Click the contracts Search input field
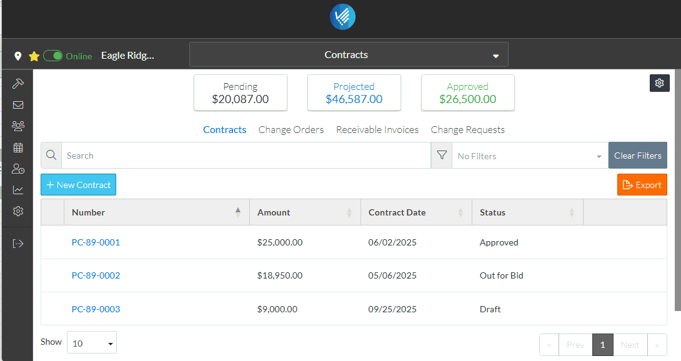This screenshot has width=681, height=361. (246, 156)
